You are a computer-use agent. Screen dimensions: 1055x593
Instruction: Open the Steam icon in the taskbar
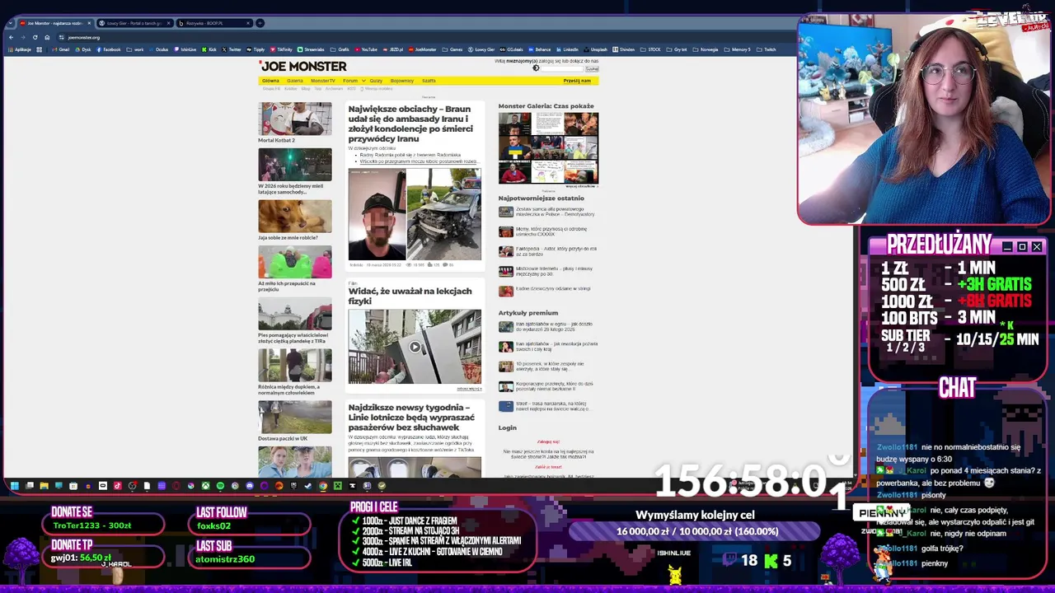[x=307, y=485]
